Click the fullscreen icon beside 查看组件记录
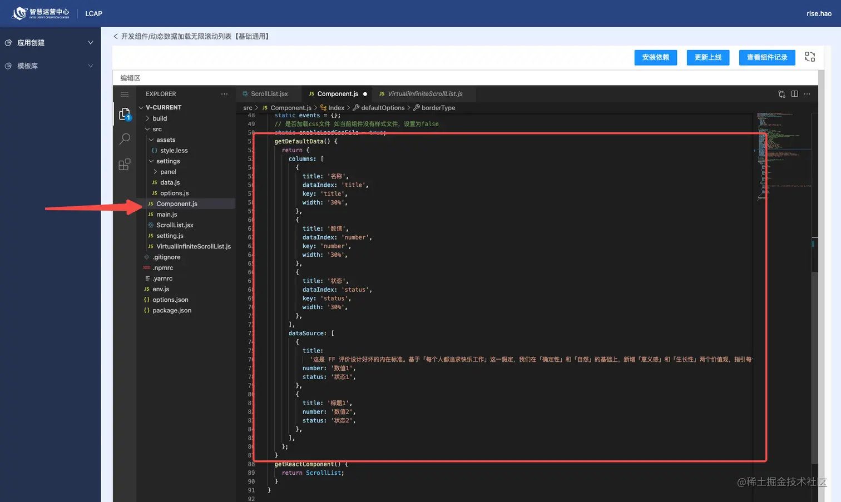841x502 pixels. [x=810, y=57]
